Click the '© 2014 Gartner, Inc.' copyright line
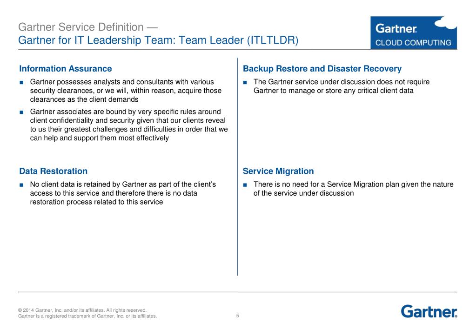 pos(82,310)
